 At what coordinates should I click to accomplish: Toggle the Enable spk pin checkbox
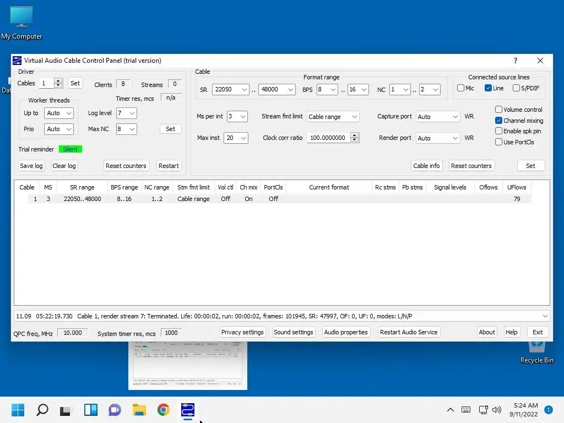498,131
